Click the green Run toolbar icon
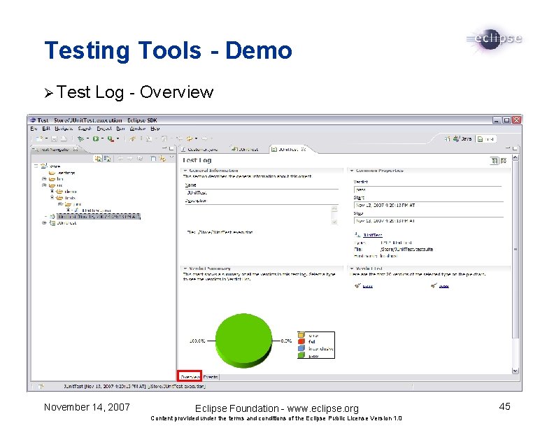Image resolution: width=554 pixels, height=428 pixels. point(96,138)
